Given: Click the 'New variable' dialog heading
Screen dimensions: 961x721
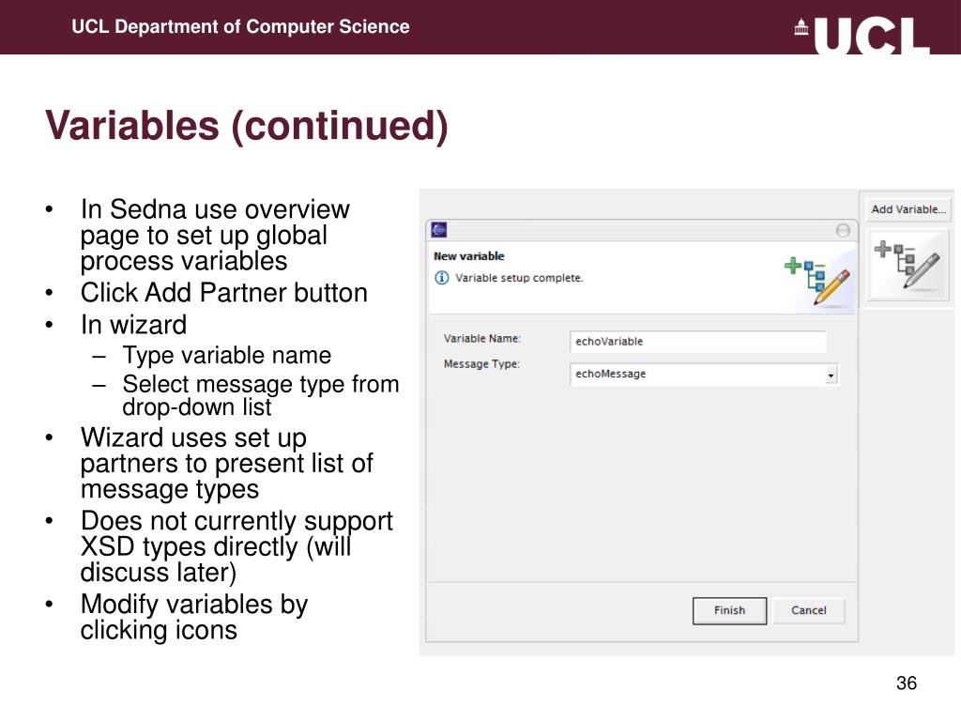Looking at the screenshot, I should (469, 256).
